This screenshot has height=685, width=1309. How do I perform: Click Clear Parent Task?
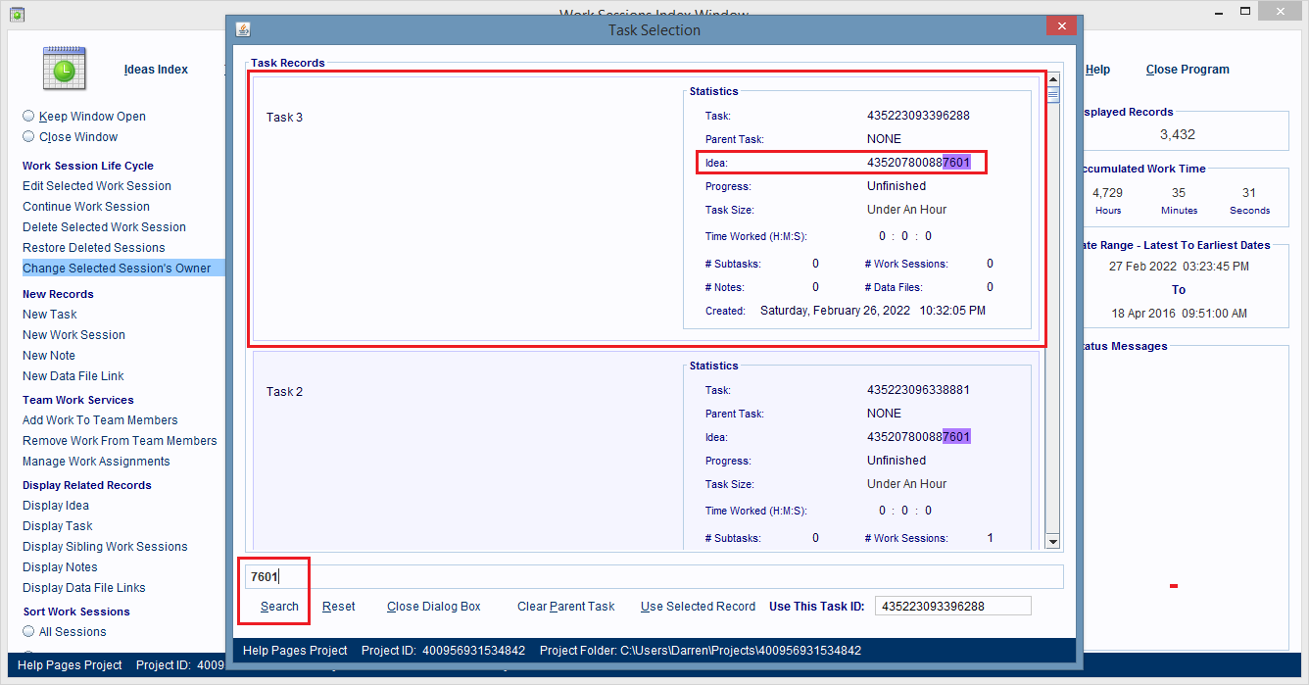(x=565, y=607)
